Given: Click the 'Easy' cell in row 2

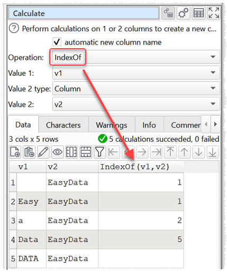Looking at the screenshot, I should pos(32,201).
